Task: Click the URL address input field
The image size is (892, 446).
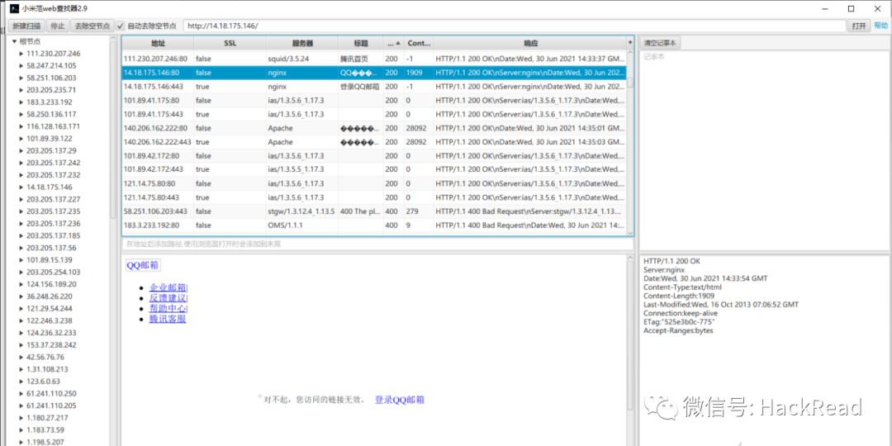Action: click(x=515, y=26)
